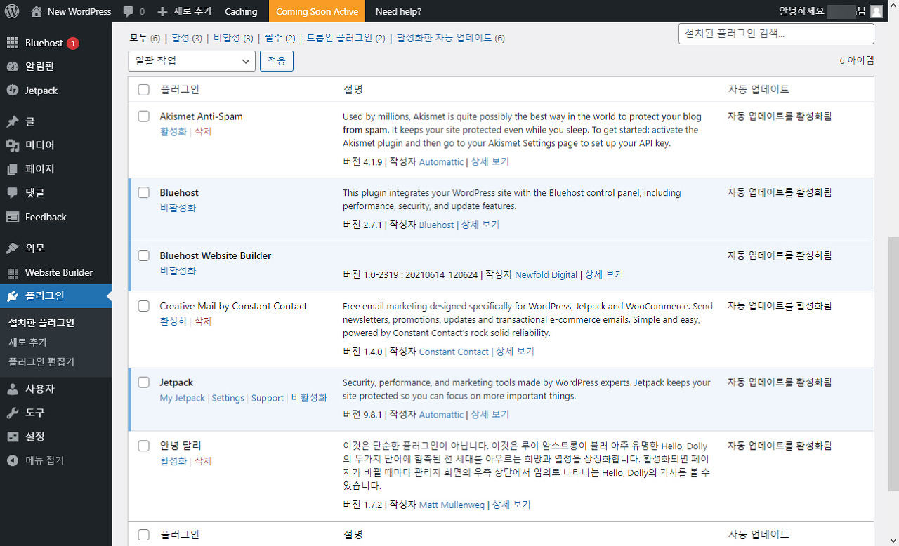This screenshot has height=546, width=899.
Task: Open Jetpack Settings link
Action: pos(228,398)
